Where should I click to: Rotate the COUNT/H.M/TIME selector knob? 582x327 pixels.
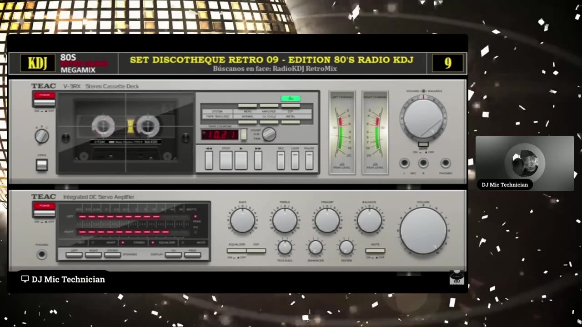point(269,134)
